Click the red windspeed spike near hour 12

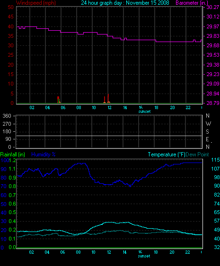tap(108, 98)
